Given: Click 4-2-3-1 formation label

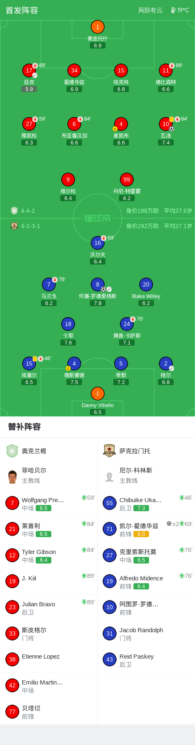Looking at the screenshot, I should (30, 226).
